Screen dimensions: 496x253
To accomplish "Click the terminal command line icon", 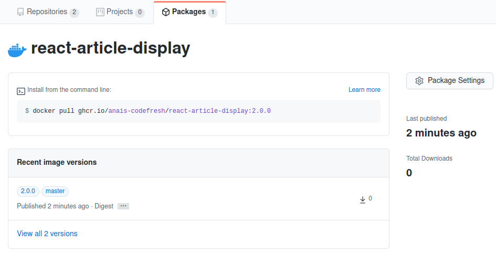I will point(21,91).
